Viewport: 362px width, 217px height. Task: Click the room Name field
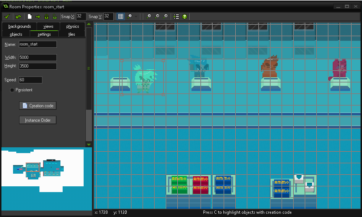pyautogui.click(x=38, y=44)
